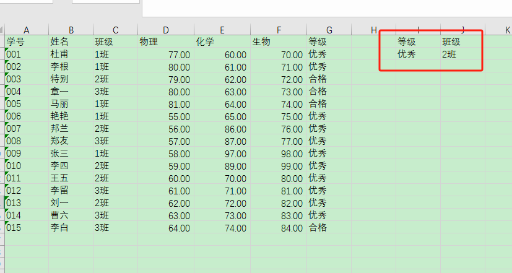
Task: Click the 化学 header cell
Action: (222, 41)
